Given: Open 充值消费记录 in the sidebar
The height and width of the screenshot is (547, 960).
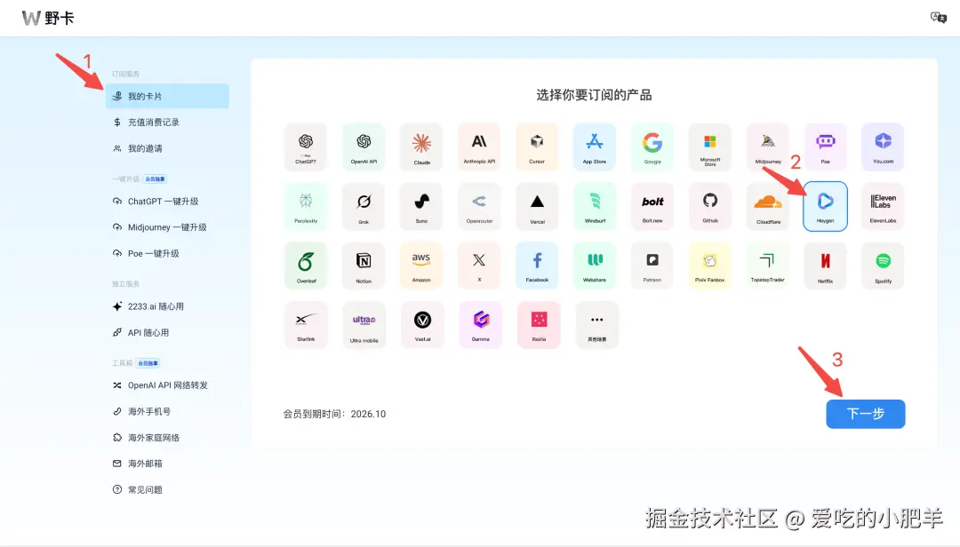Looking at the screenshot, I should click(169, 122).
